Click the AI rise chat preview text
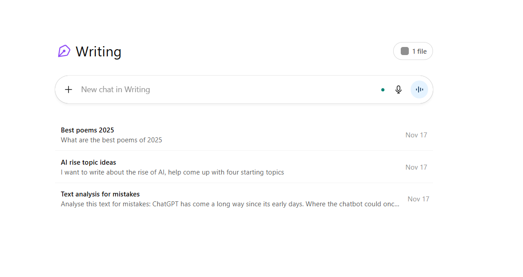The image size is (523, 277). click(x=172, y=172)
